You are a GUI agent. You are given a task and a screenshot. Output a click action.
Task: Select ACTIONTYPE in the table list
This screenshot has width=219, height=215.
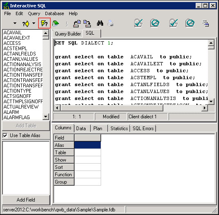(18, 91)
